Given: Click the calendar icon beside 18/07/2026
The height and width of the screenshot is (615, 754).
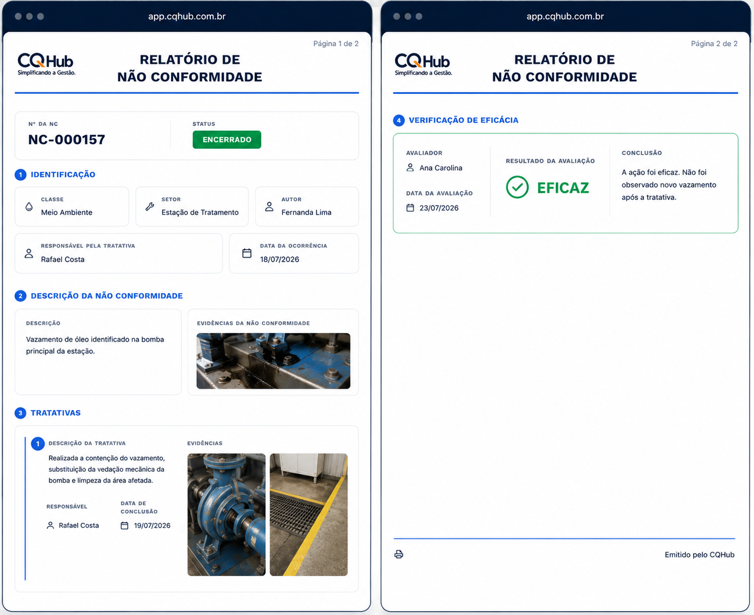Looking at the screenshot, I should click(x=247, y=253).
